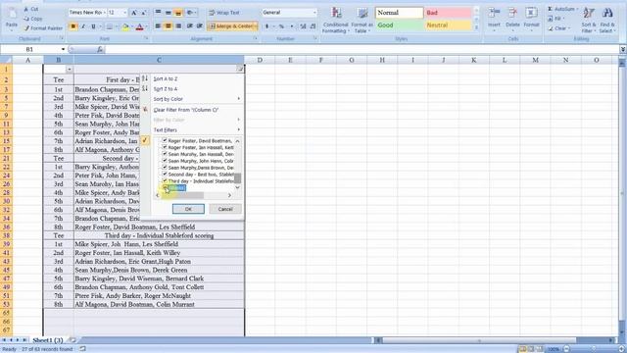
Task: Confirm the filter with OK
Action: click(188, 209)
